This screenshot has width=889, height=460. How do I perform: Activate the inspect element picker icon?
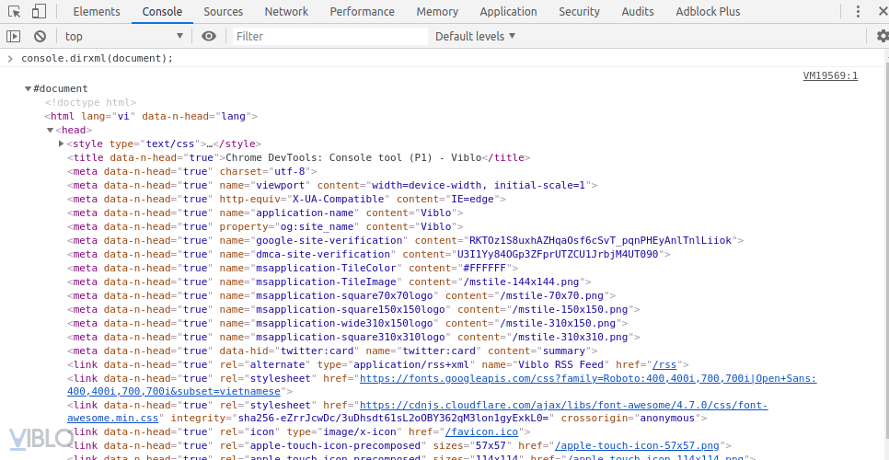coord(13,12)
